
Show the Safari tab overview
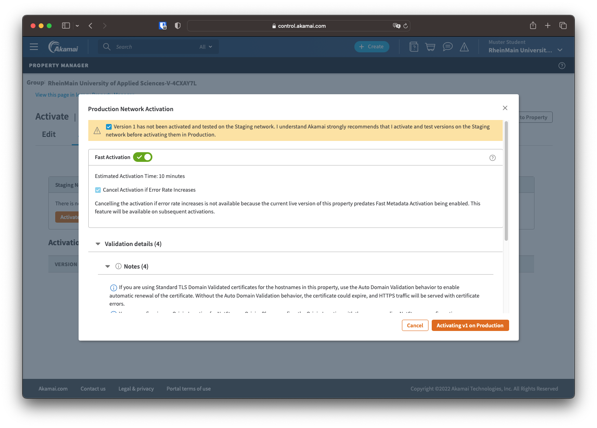click(563, 26)
